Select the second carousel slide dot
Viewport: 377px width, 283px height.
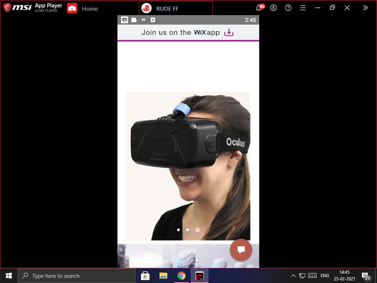coord(187,230)
